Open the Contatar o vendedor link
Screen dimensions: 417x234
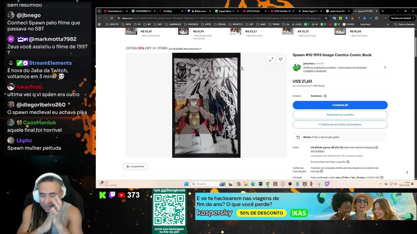[315, 71]
